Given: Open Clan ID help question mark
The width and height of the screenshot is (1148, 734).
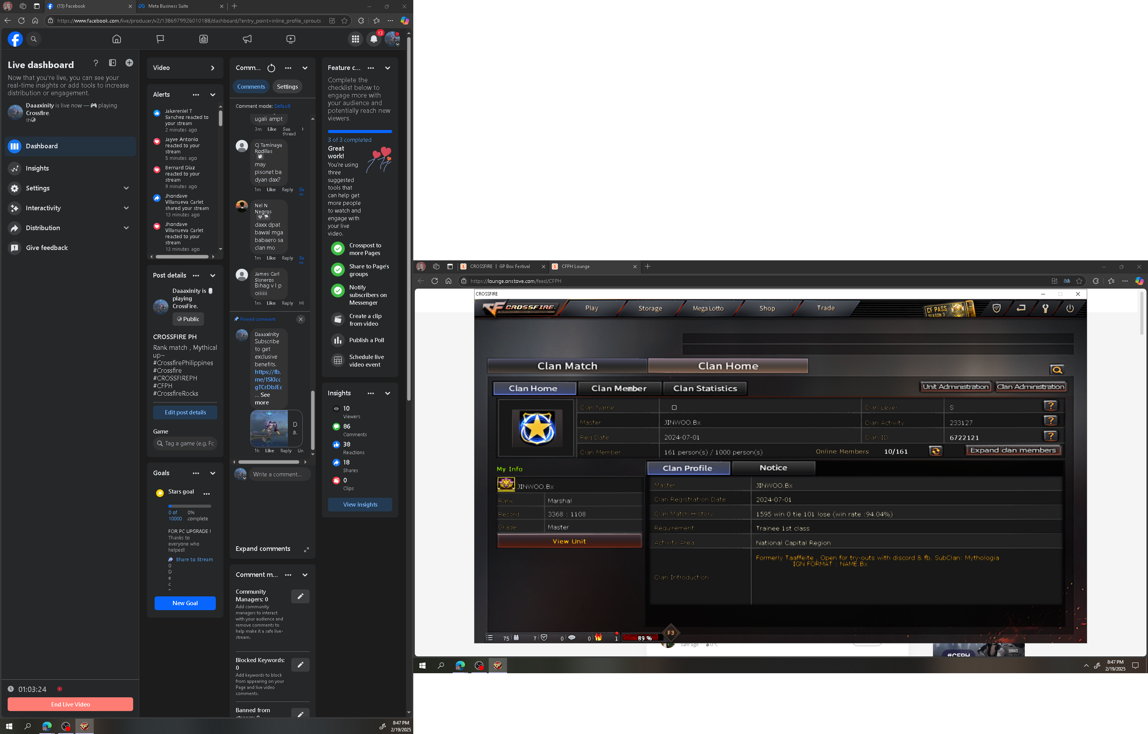Looking at the screenshot, I should 1050,436.
